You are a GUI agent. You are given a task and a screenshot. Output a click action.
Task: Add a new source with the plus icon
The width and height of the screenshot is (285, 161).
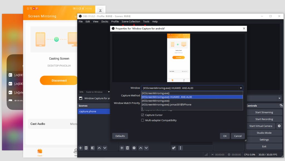tap(122, 148)
